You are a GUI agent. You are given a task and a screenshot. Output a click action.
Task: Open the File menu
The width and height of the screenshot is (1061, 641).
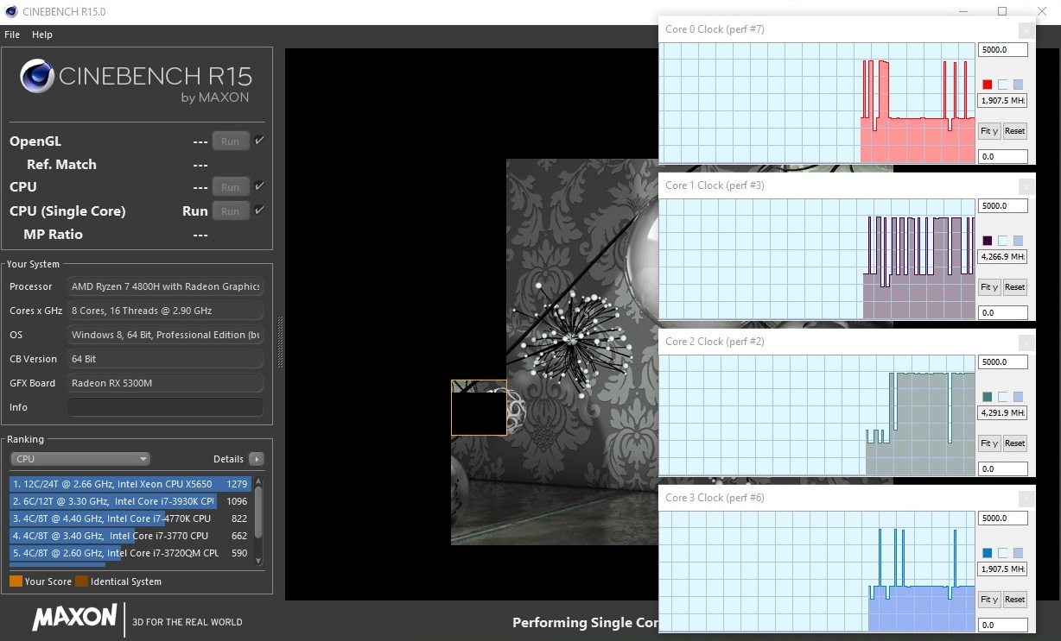[12, 35]
